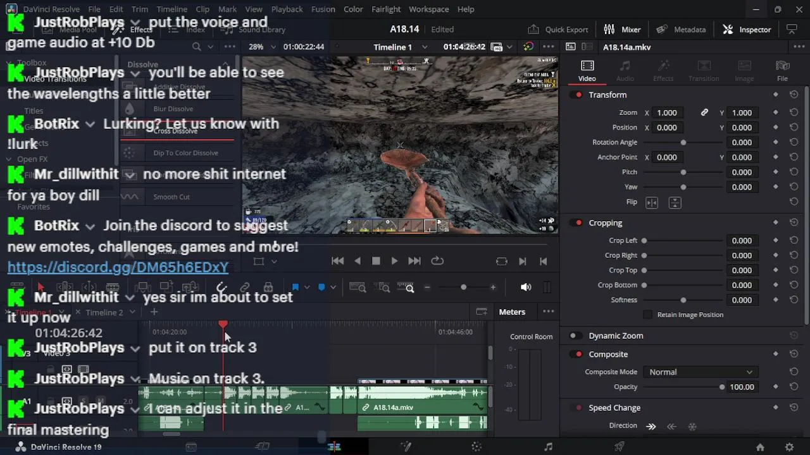Add a new timeline tab
This screenshot has height=455, width=810.
pyautogui.click(x=154, y=312)
